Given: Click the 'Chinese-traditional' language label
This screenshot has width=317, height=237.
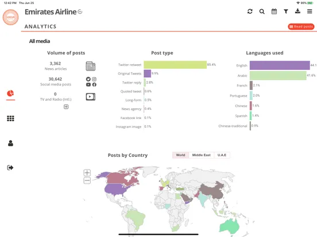Looking at the screenshot, I should pos(233,126).
